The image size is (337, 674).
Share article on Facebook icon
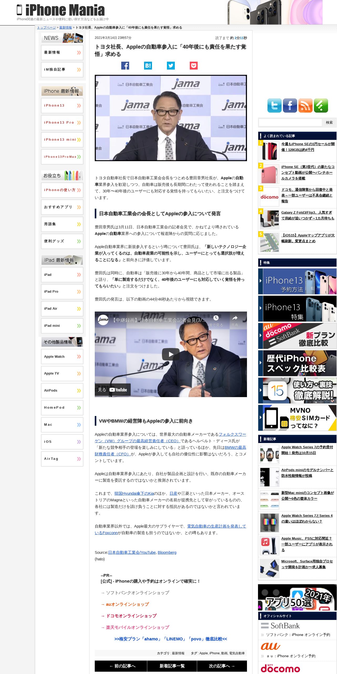tap(125, 66)
